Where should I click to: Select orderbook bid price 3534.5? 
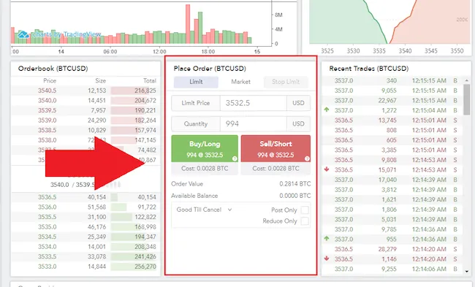(47, 237)
